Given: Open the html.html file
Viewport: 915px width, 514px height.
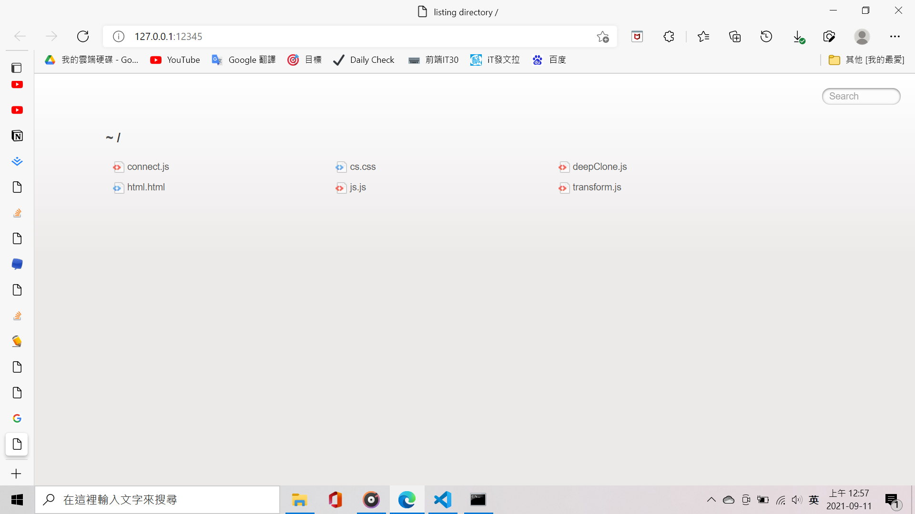Looking at the screenshot, I should tap(146, 187).
